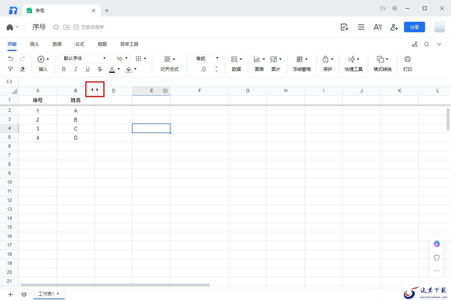This screenshot has height=300, width=451.
Task: Click the stamp icon beside search
Action: (415, 44)
